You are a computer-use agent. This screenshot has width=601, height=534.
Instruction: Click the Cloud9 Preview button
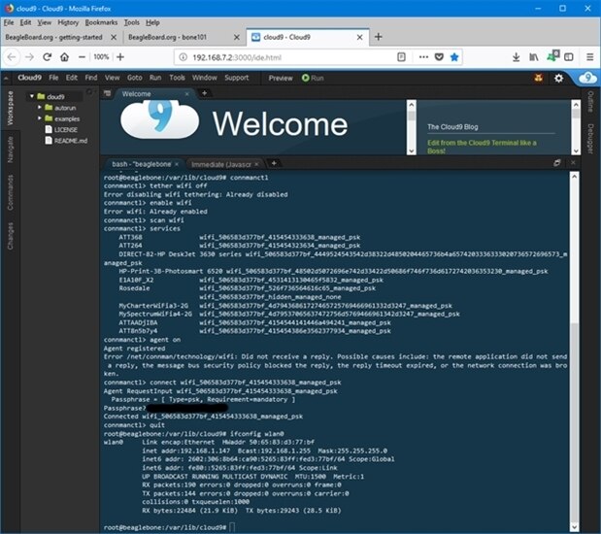(x=281, y=79)
